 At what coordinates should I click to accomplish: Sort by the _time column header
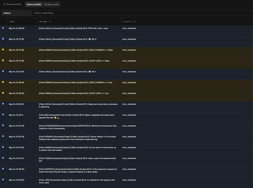pyautogui.click(x=12, y=21)
